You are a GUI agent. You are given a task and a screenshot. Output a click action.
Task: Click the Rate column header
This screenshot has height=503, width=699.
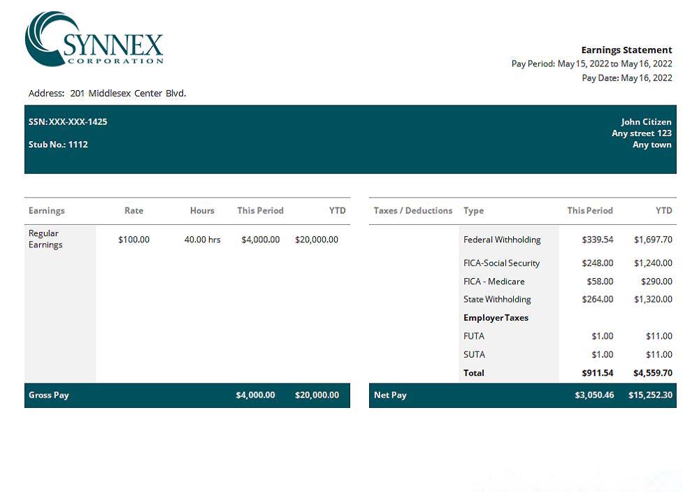click(134, 210)
